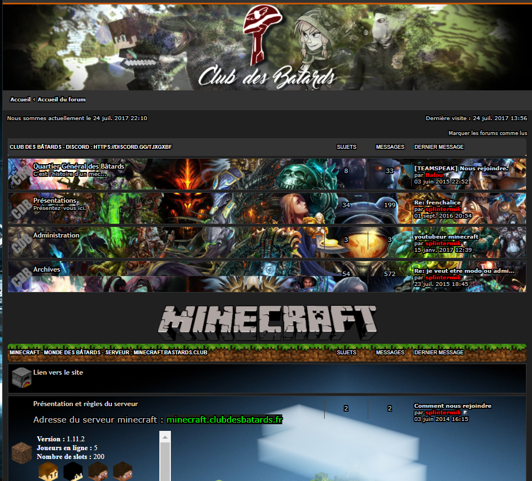Image resolution: width=532 pixels, height=481 pixels.
Task: Open splintermik profile under Comment nous rejoindre
Action: pos(443,413)
